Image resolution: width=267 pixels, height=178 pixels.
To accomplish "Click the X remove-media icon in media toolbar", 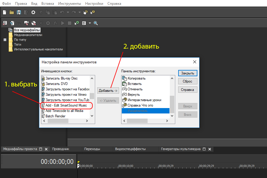I will click(x=41, y=23).
